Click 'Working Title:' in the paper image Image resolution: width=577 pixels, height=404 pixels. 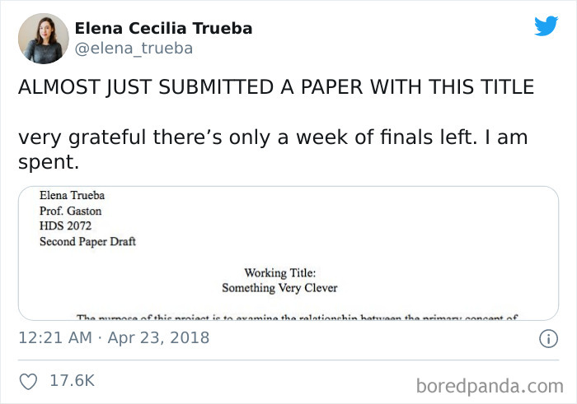(x=279, y=273)
